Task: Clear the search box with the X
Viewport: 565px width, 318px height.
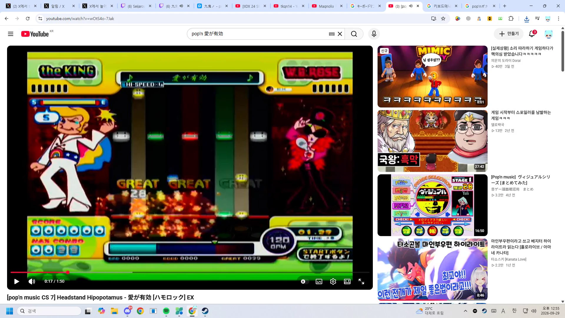Action: click(x=340, y=34)
